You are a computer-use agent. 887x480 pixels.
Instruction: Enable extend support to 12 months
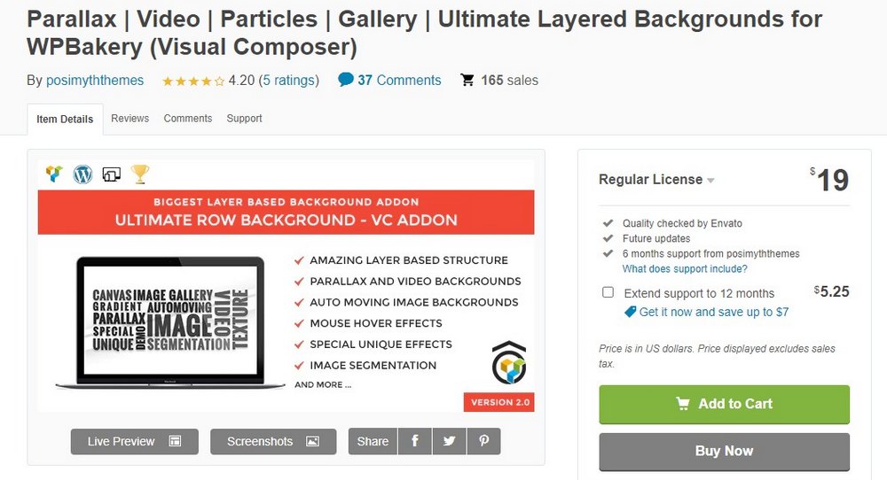(608, 292)
